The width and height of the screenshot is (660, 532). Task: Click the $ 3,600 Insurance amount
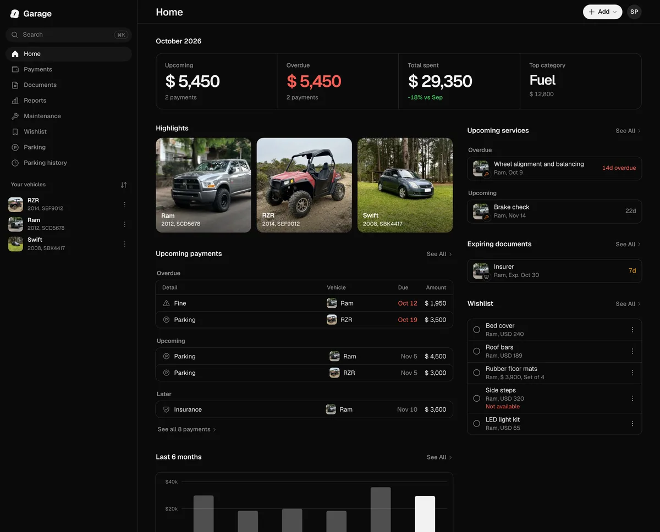435,409
